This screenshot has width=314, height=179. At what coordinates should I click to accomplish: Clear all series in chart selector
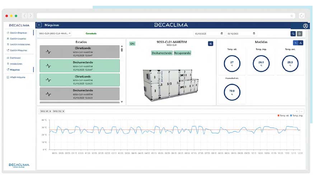pos(297,111)
